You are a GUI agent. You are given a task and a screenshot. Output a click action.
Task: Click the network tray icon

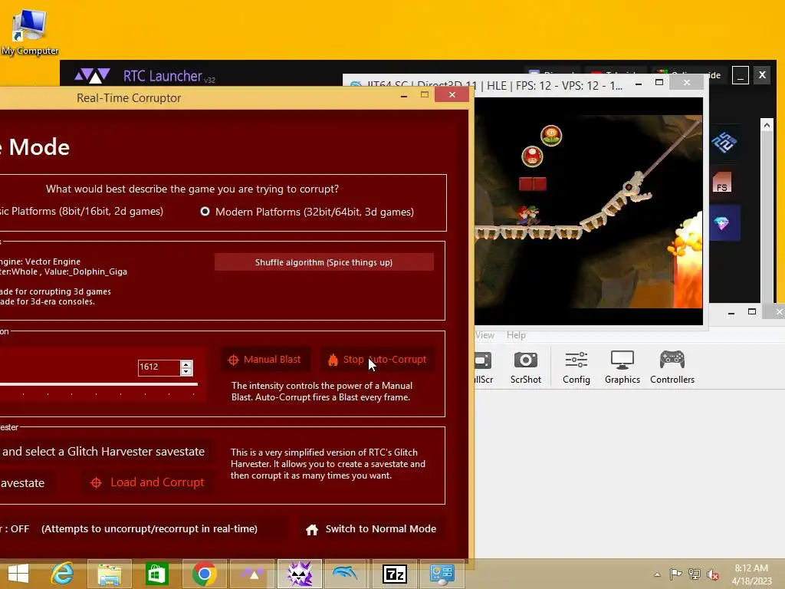tap(695, 574)
